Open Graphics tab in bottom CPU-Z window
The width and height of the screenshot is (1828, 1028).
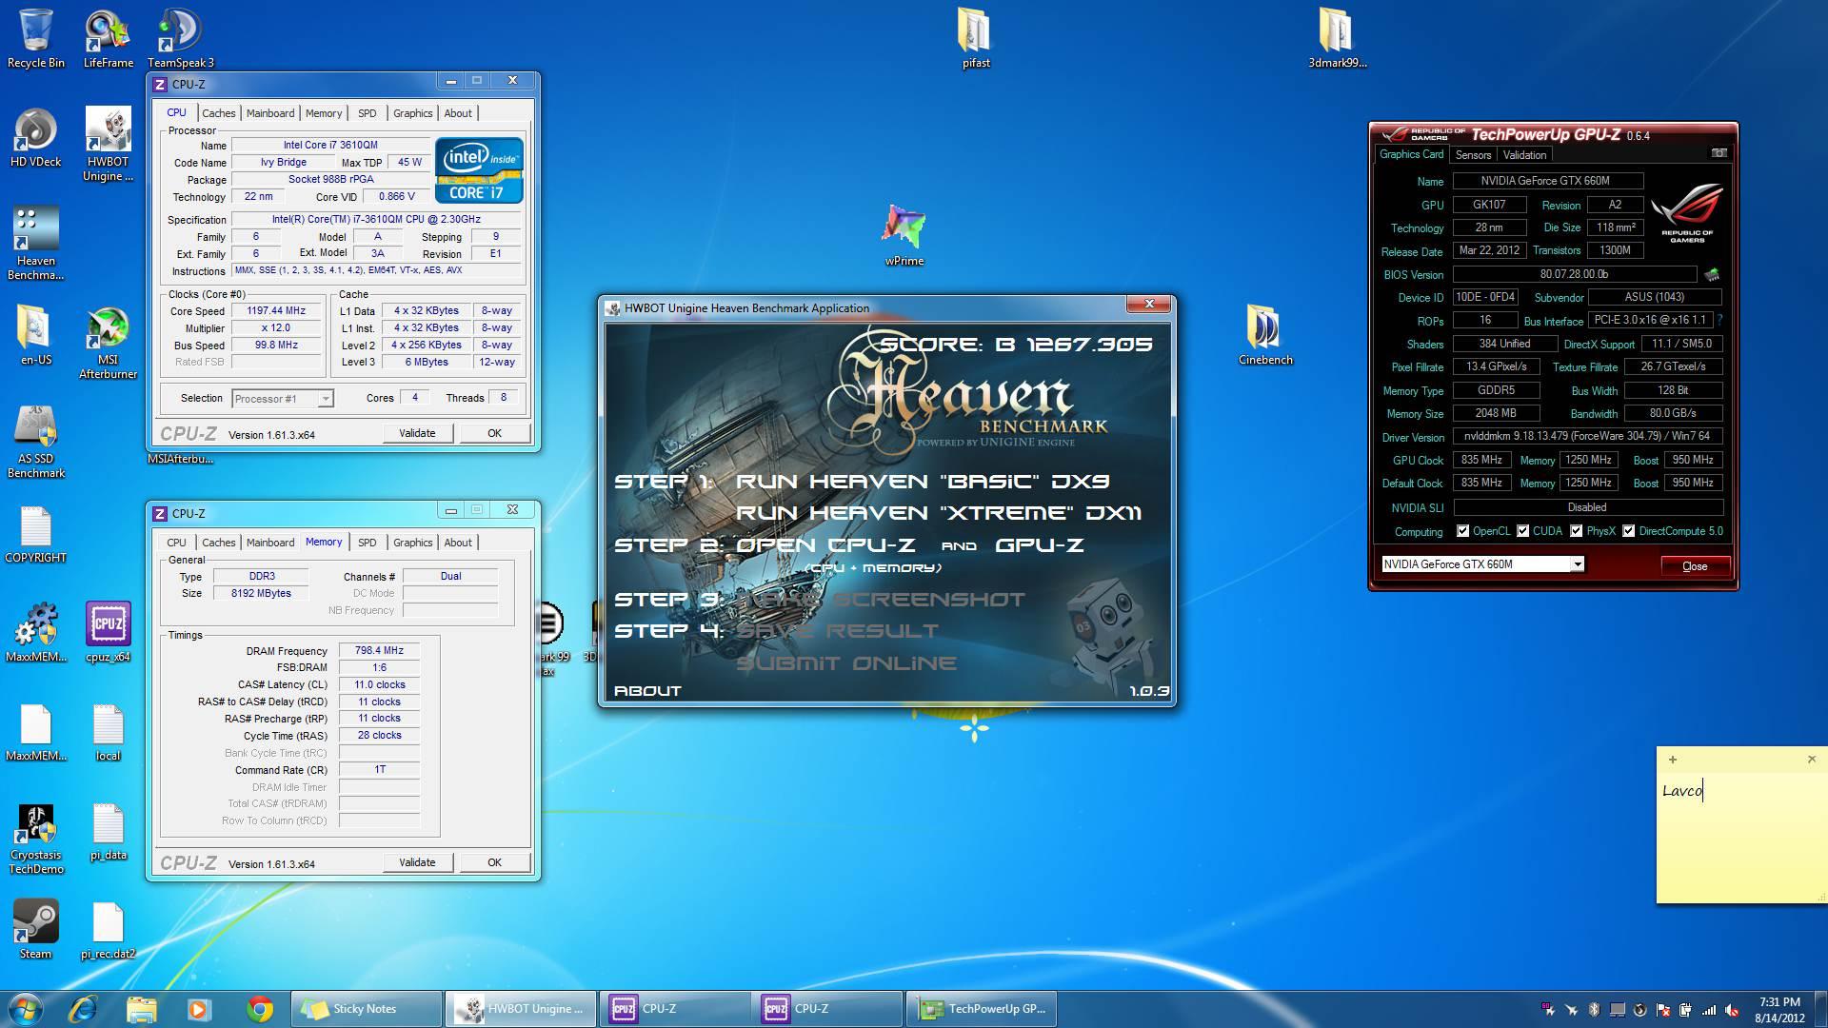412,543
